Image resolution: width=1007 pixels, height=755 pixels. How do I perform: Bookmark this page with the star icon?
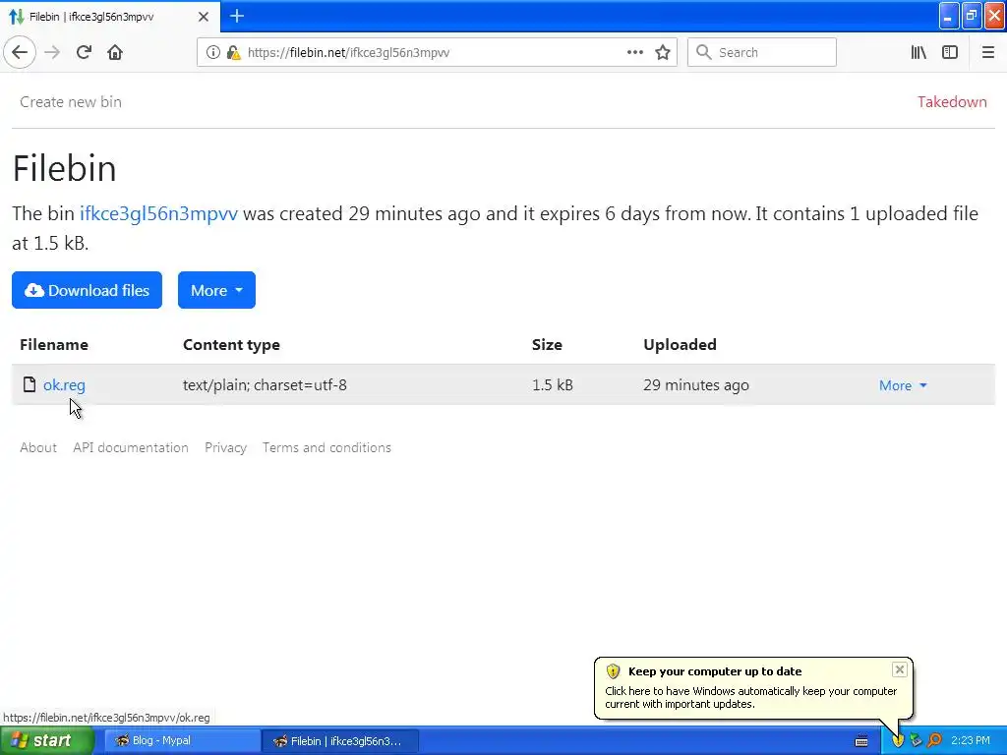click(x=663, y=52)
